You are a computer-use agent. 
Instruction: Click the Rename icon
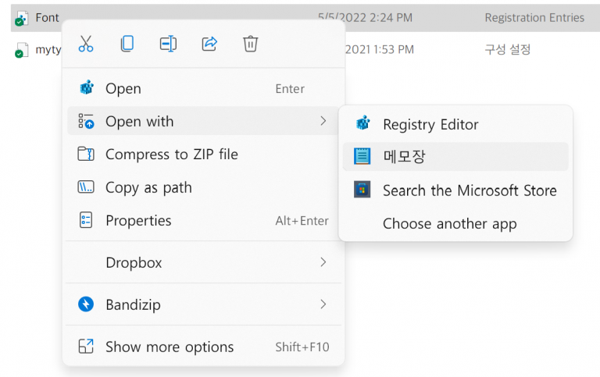coord(168,44)
